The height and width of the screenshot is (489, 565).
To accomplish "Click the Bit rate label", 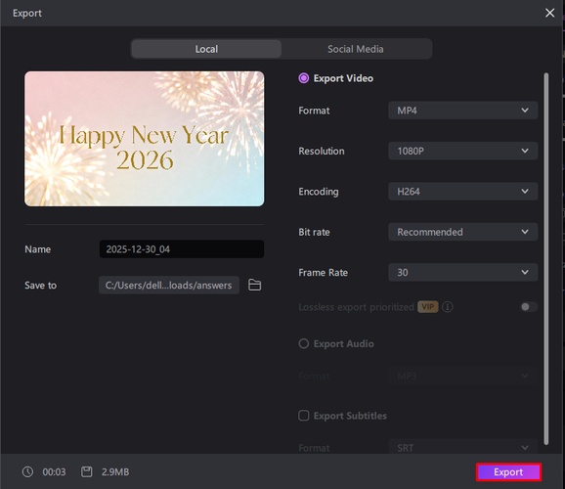I will 314,232.
